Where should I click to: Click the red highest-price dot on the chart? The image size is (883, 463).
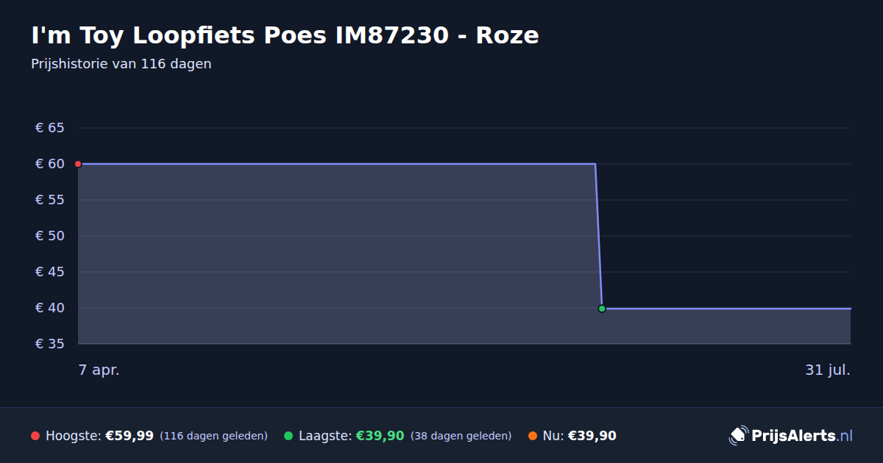pyautogui.click(x=78, y=164)
